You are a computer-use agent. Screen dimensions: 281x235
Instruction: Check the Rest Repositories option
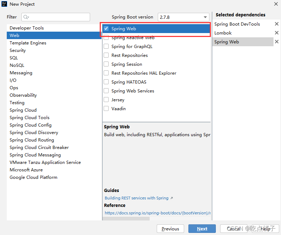[x=106, y=55]
